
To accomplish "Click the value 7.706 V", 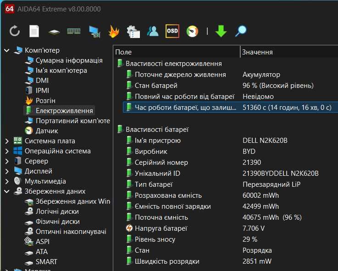I will (254, 228).
